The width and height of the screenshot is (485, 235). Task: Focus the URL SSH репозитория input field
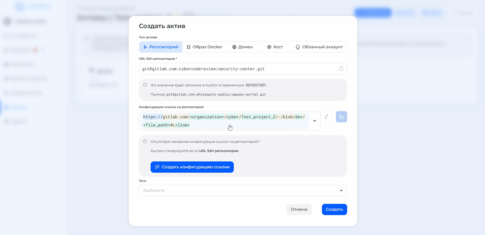pyautogui.click(x=237, y=69)
